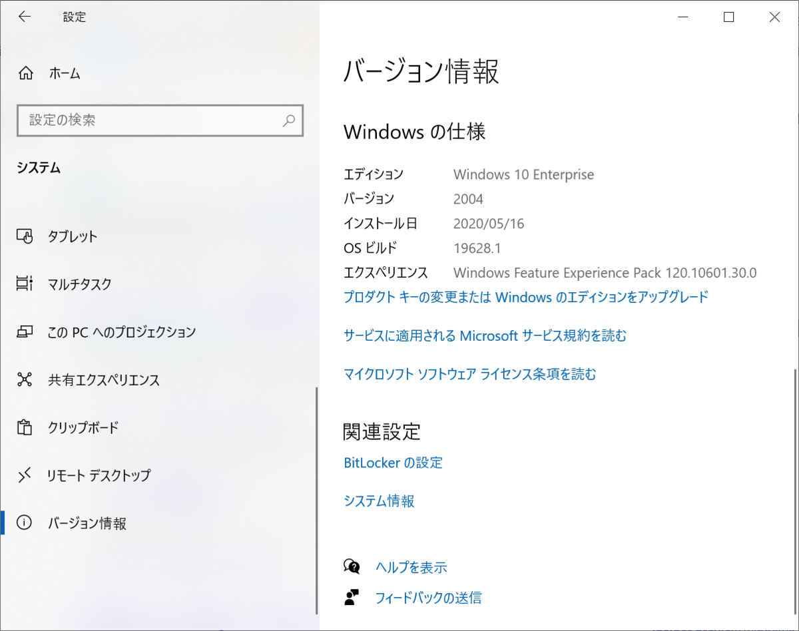Click the sidebar vertical scrollbar
This screenshot has width=799, height=631.
pos(317,499)
